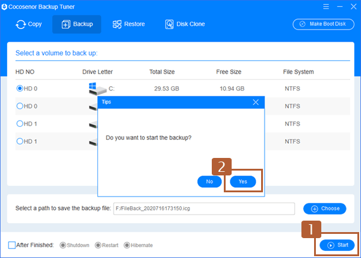Click Yes to start the backup

pyautogui.click(x=243, y=181)
